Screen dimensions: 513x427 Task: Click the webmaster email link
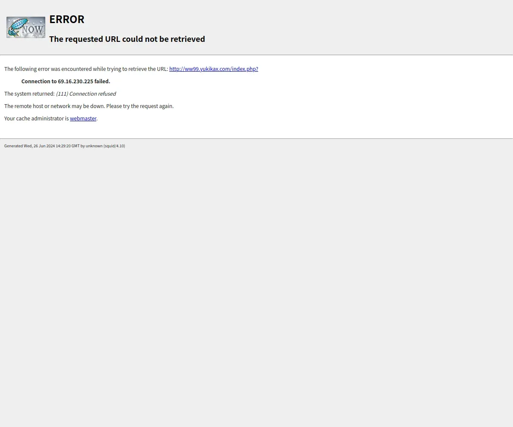pyautogui.click(x=83, y=118)
